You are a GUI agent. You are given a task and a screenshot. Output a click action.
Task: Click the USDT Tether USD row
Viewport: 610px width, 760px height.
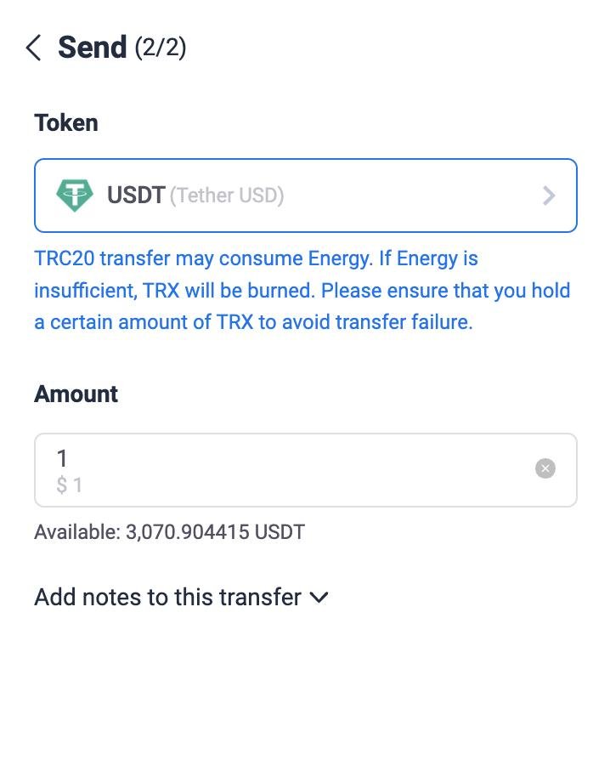(306, 195)
